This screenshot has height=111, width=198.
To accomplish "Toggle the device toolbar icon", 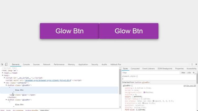I will point(6,64).
